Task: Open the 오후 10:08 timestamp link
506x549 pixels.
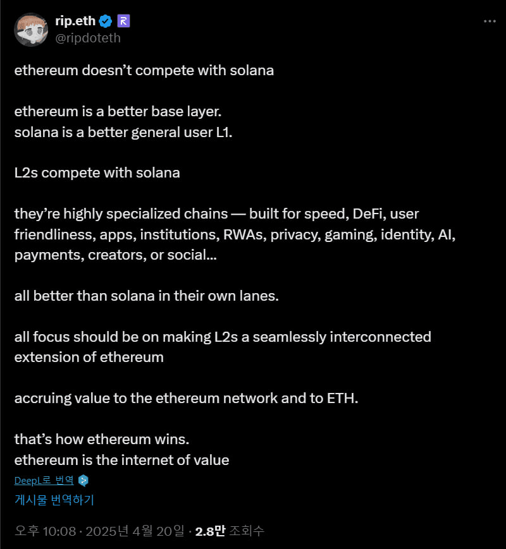Action: click(x=46, y=531)
